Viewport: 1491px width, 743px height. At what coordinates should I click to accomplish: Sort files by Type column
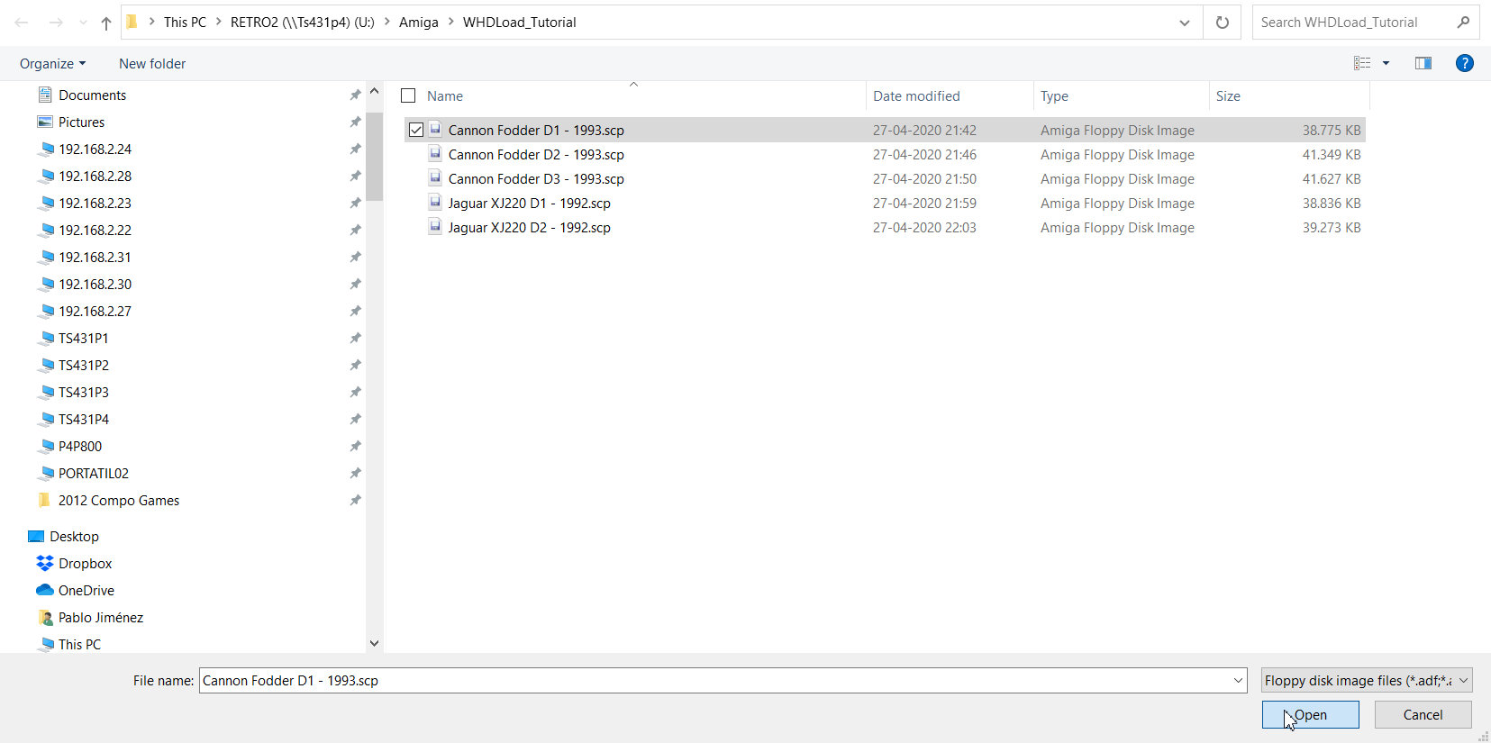(1054, 95)
